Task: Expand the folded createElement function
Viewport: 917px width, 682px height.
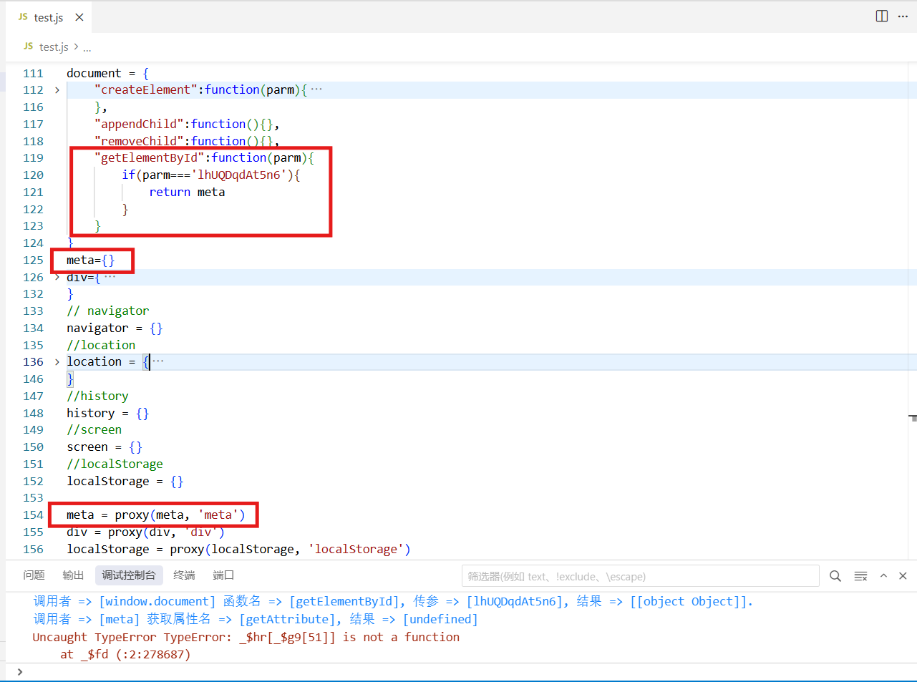Action: pyautogui.click(x=57, y=90)
